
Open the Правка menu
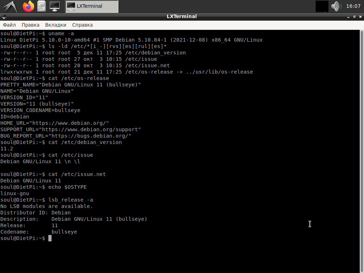31,25
